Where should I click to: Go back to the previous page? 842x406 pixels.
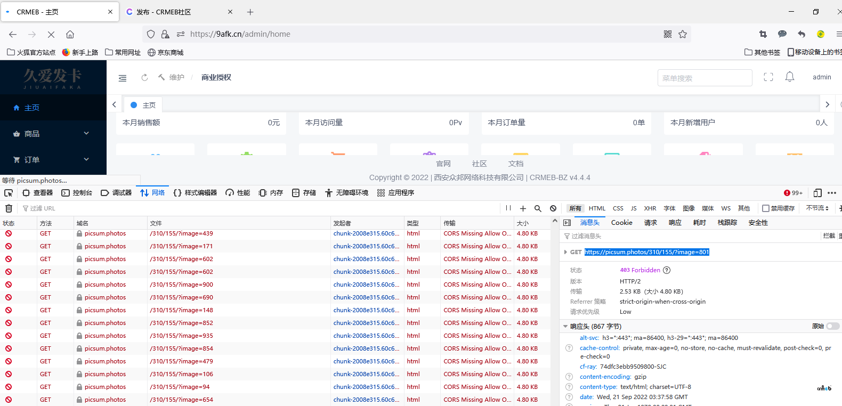pos(13,34)
